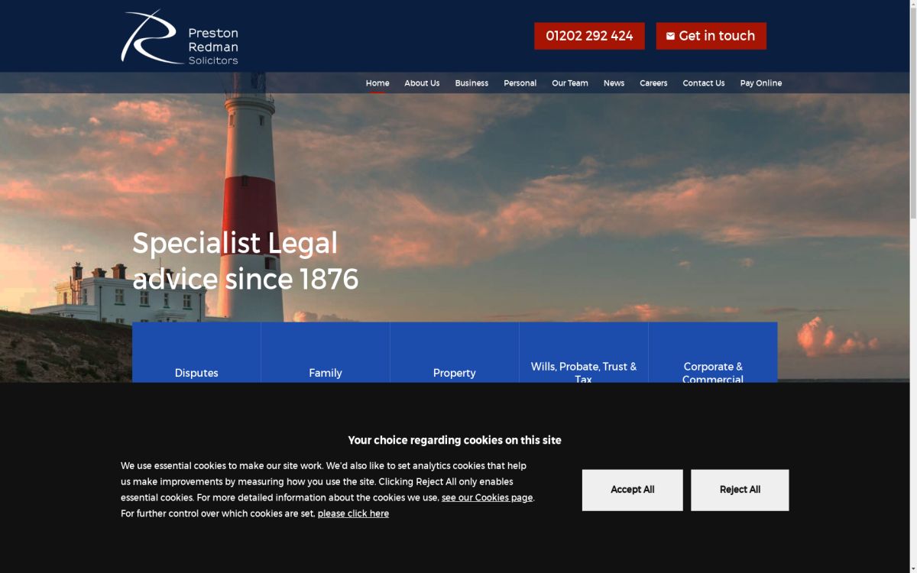Call the 01202 292 424 phone button
This screenshot has height=573, width=917.
[x=589, y=36]
